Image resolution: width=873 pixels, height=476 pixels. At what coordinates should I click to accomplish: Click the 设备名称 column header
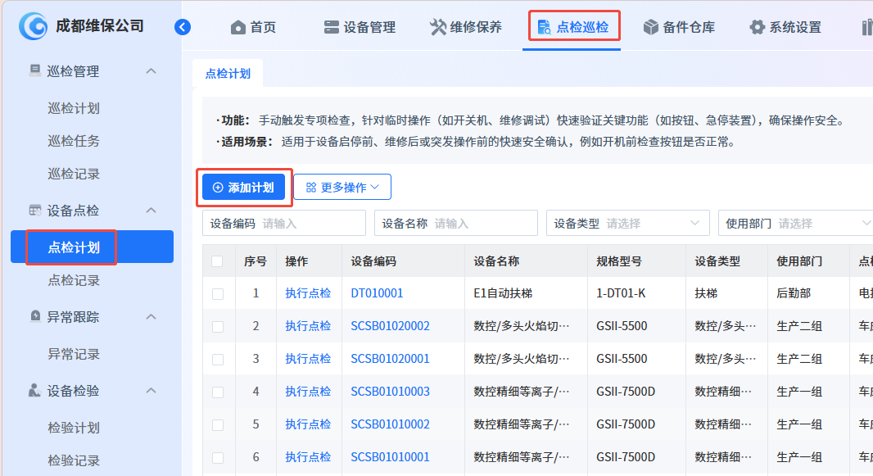[496, 261]
